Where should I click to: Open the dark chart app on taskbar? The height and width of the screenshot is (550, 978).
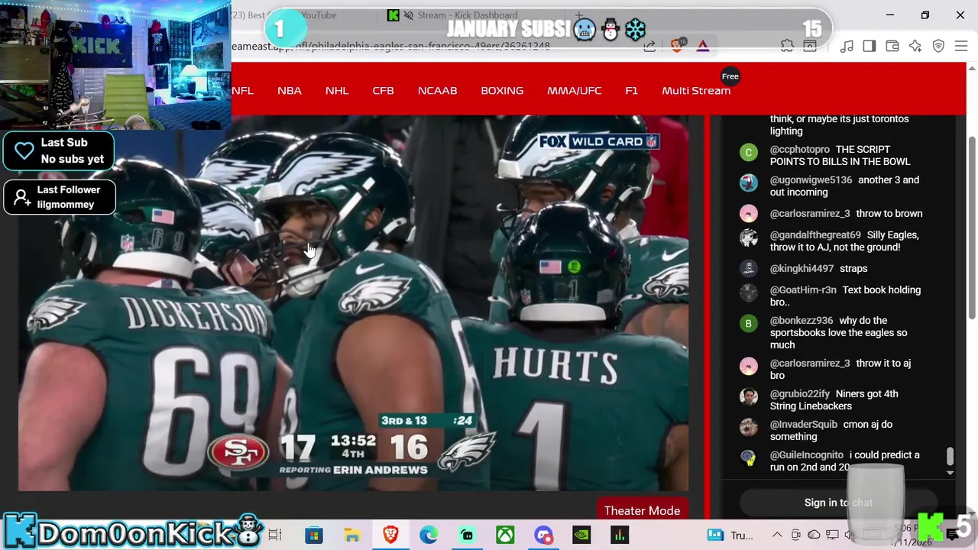620,535
